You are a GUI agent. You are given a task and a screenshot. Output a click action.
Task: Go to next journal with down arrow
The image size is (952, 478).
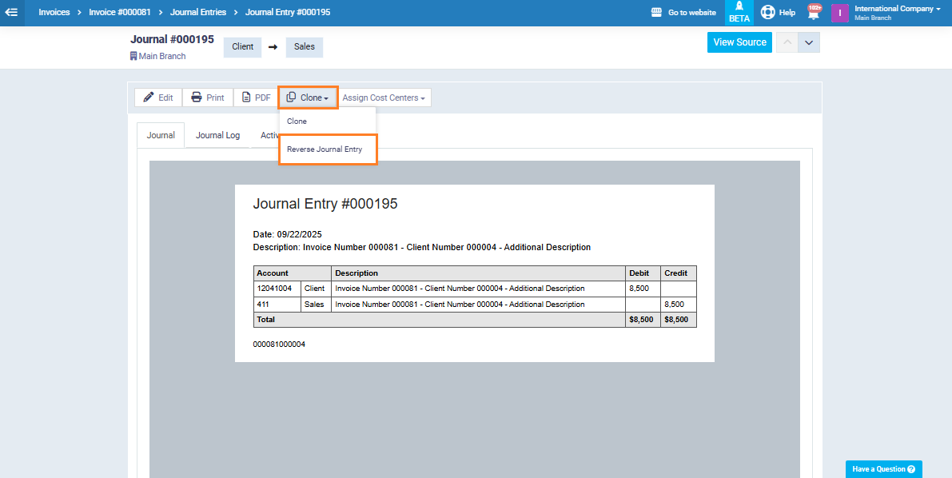(809, 42)
